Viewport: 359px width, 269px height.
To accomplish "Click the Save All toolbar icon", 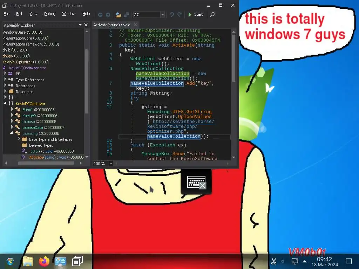I will coord(126,15).
